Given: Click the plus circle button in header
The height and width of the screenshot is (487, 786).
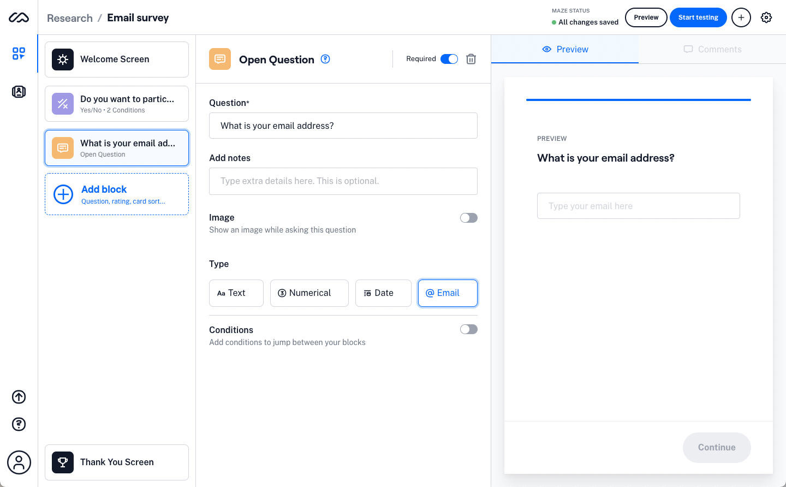Looking at the screenshot, I should tap(741, 17).
